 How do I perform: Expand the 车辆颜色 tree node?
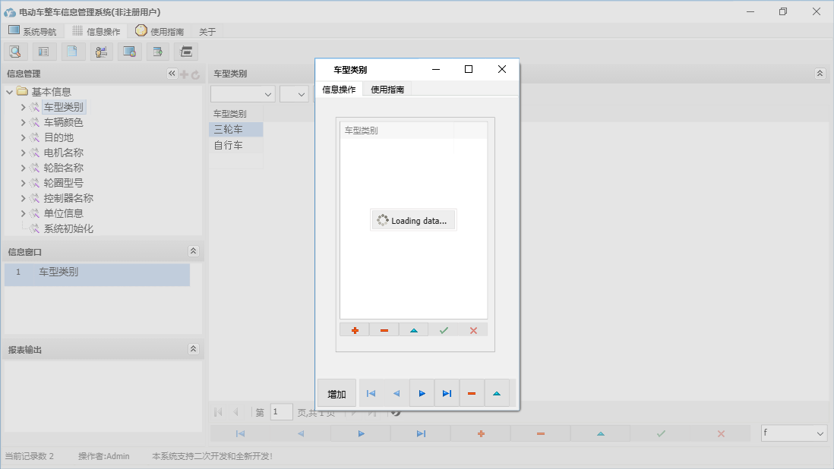[x=24, y=121]
